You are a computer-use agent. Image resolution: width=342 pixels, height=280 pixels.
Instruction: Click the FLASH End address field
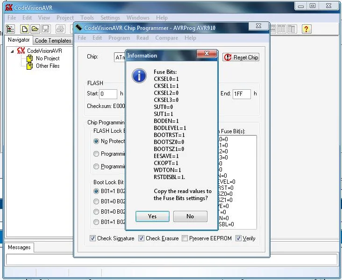click(x=242, y=94)
